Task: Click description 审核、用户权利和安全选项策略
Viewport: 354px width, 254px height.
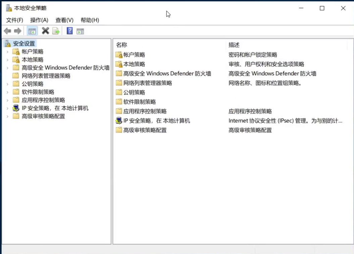Action: click(x=266, y=64)
